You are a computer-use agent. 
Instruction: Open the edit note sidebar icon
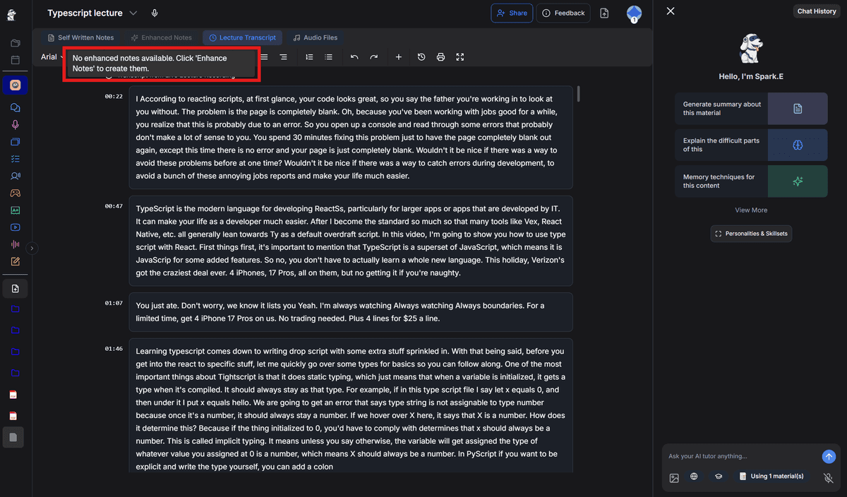[15, 261]
